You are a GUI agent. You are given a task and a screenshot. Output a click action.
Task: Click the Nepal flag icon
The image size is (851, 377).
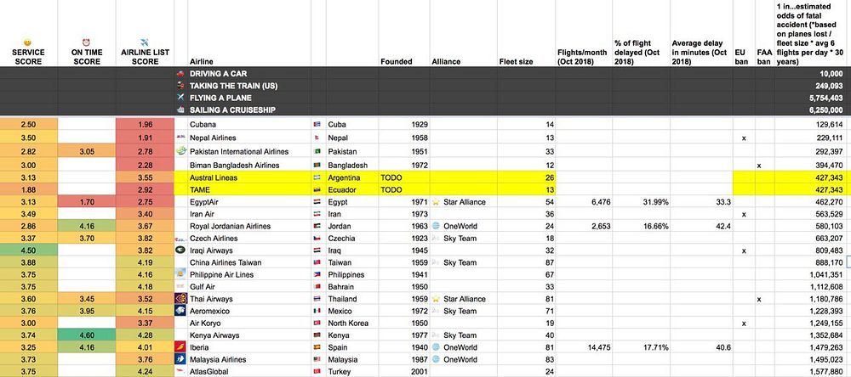[x=317, y=138]
